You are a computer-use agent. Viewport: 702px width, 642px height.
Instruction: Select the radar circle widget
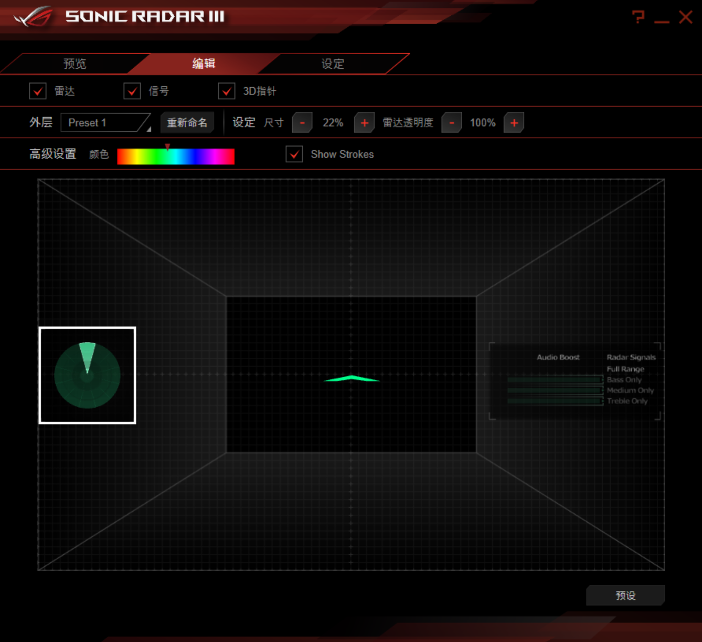click(87, 375)
